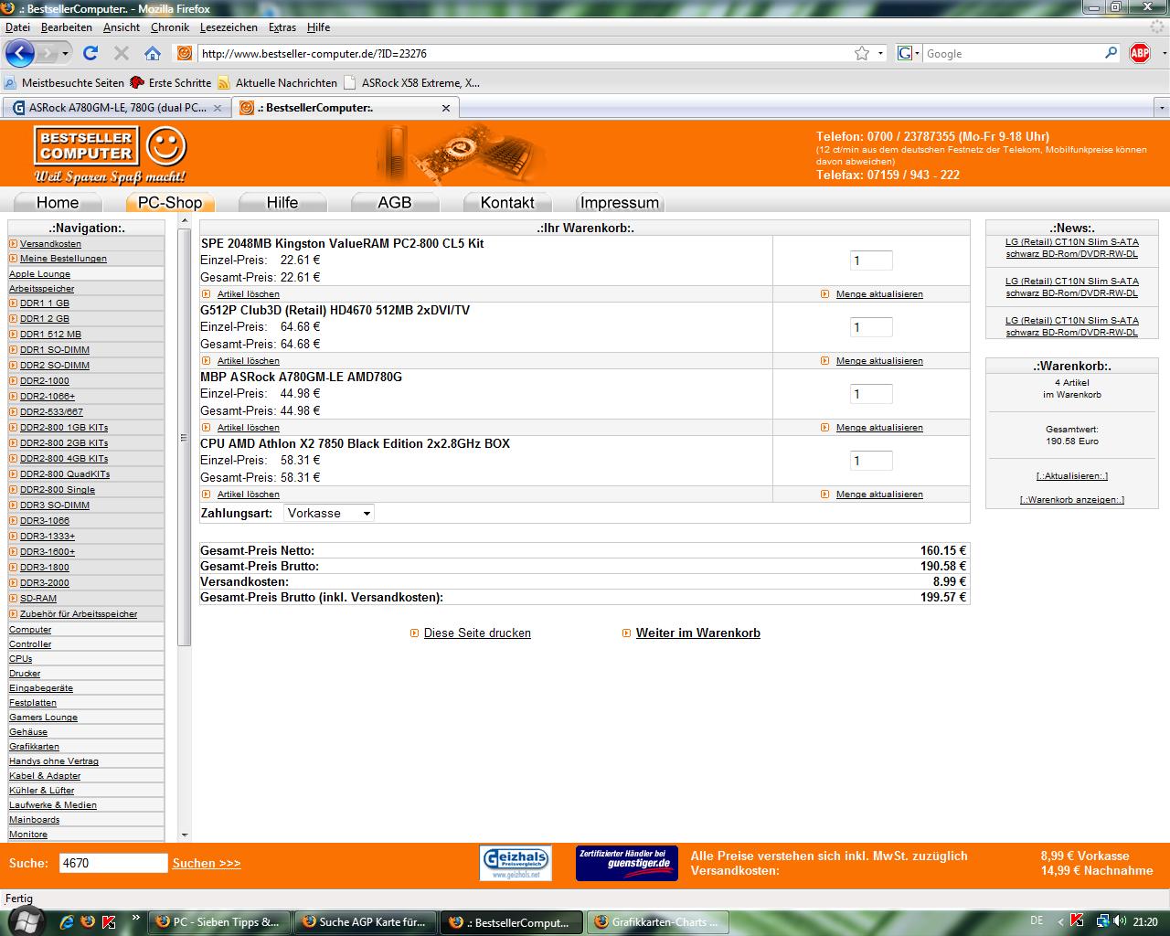Open ASRock X58 Extreme bookmark
This screenshot has height=936, width=1170.
pyautogui.click(x=411, y=82)
